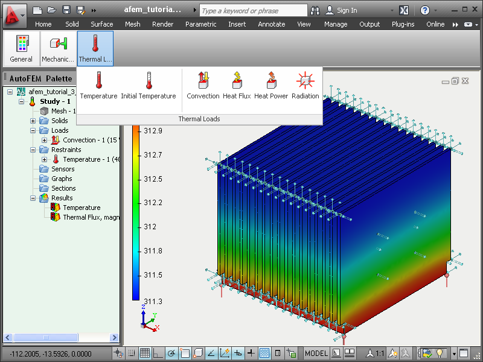Toggle Dynamic Input in status bar
Screen dimensions: 483x362
click(x=238, y=353)
